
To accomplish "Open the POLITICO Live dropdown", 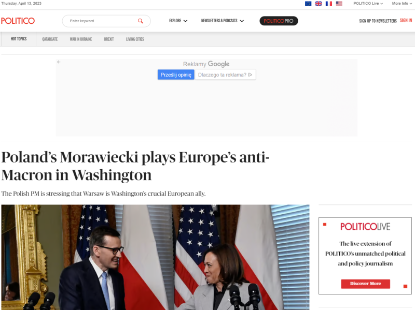I will click(368, 4).
